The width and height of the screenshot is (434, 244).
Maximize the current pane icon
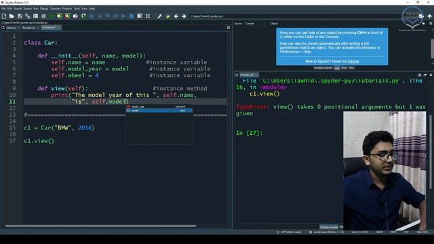[x=140, y=16]
